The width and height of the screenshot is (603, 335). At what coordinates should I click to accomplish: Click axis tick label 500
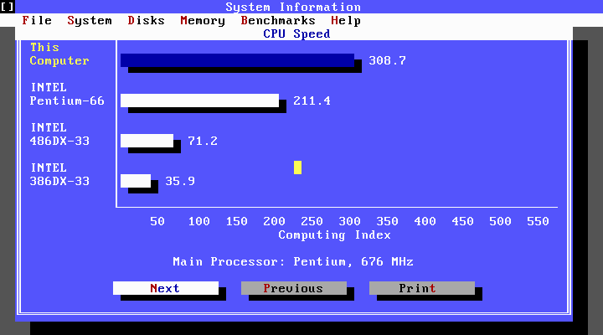pyautogui.click(x=500, y=221)
